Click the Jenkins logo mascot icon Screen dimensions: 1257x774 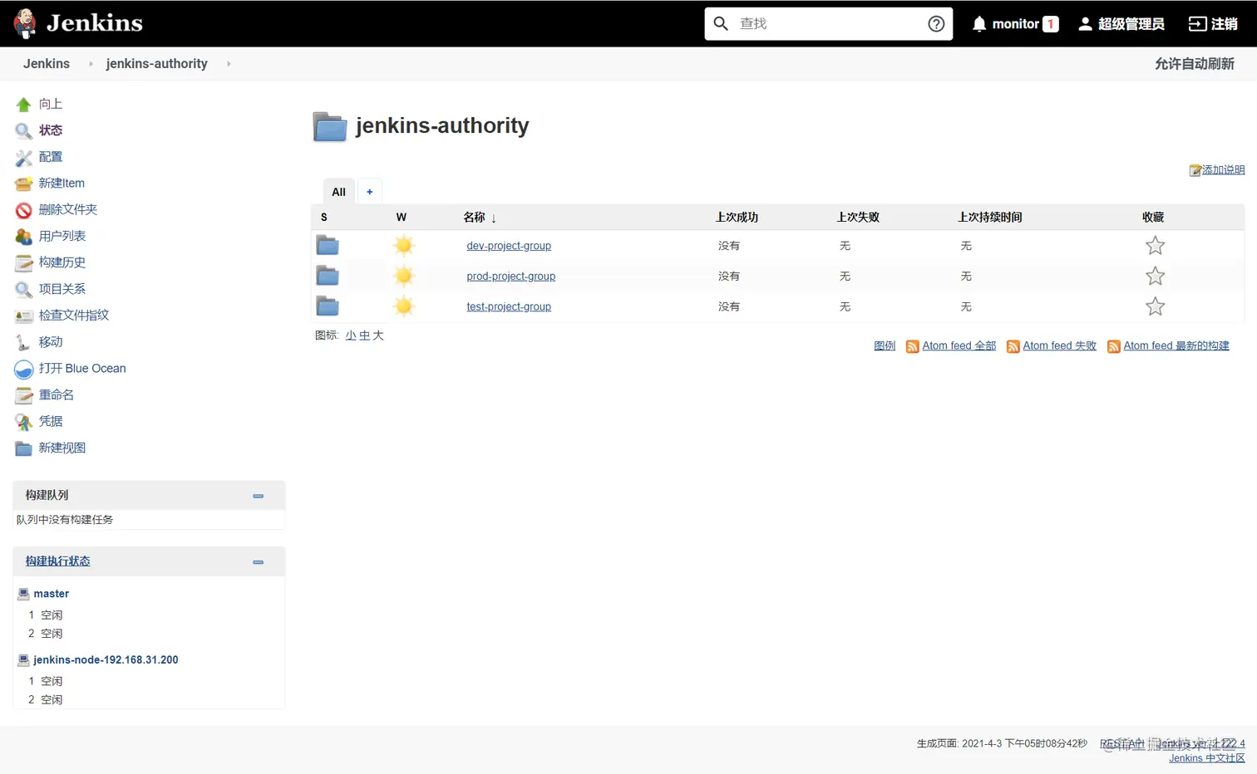pyautogui.click(x=25, y=23)
